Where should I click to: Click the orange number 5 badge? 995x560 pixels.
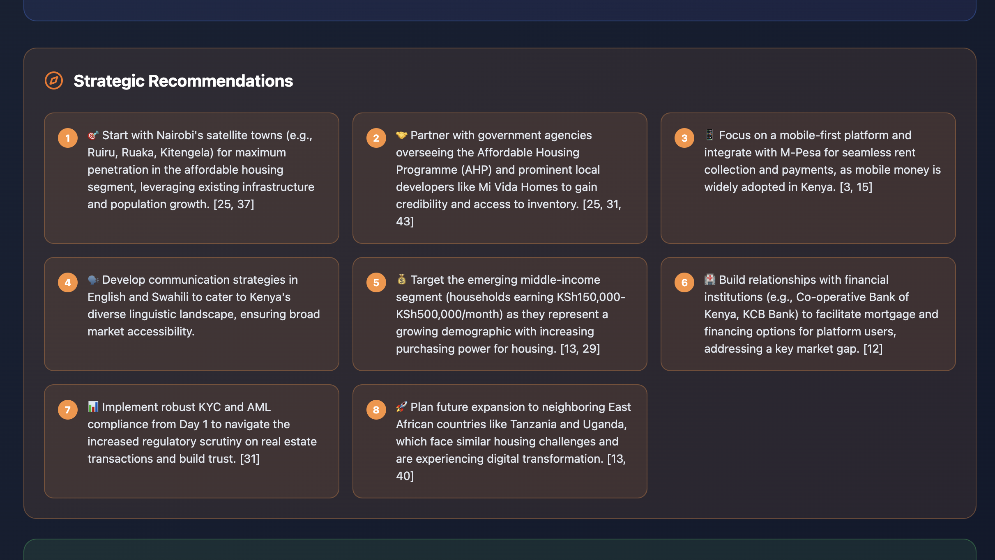pyautogui.click(x=376, y=282)
